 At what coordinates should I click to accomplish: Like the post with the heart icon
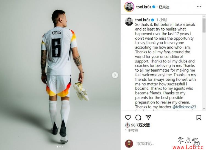[128, 117]
